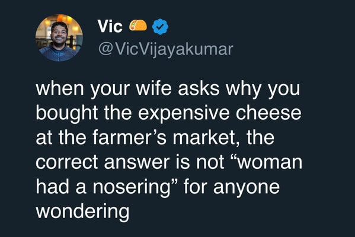
Task: Visit the @VicVijayakumar handle
Action: [x=165, y=49]
